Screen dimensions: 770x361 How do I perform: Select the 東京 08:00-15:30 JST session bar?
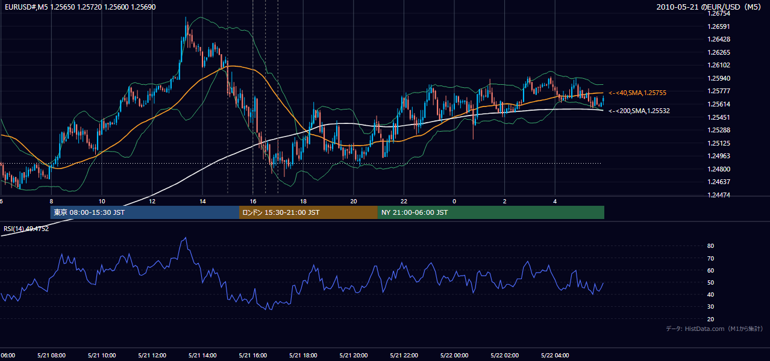coord(145,212)
